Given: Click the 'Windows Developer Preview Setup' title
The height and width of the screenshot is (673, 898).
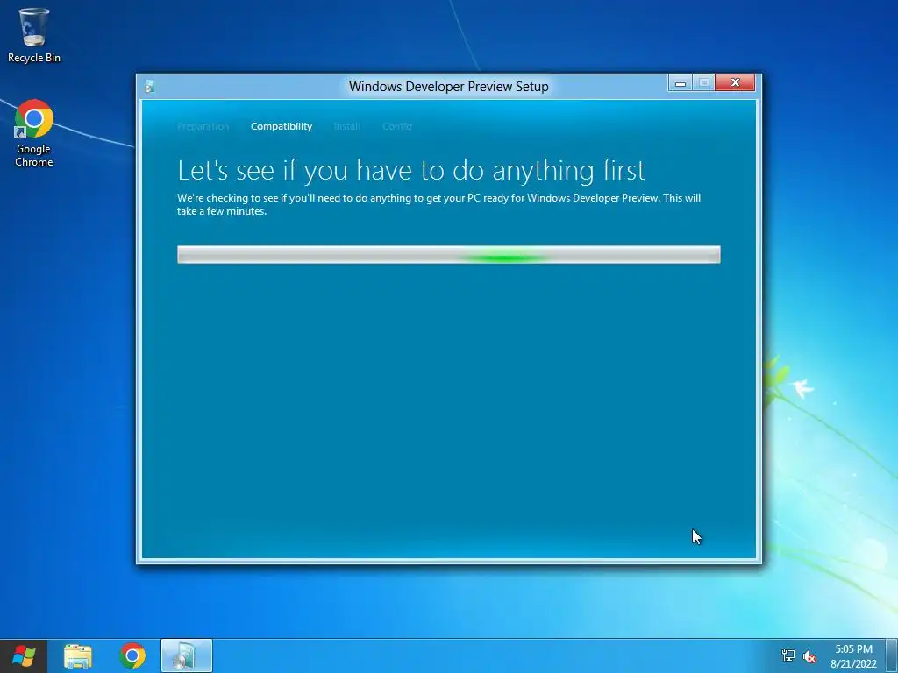Looking at the screenshot, I should [x=449, y=87].
